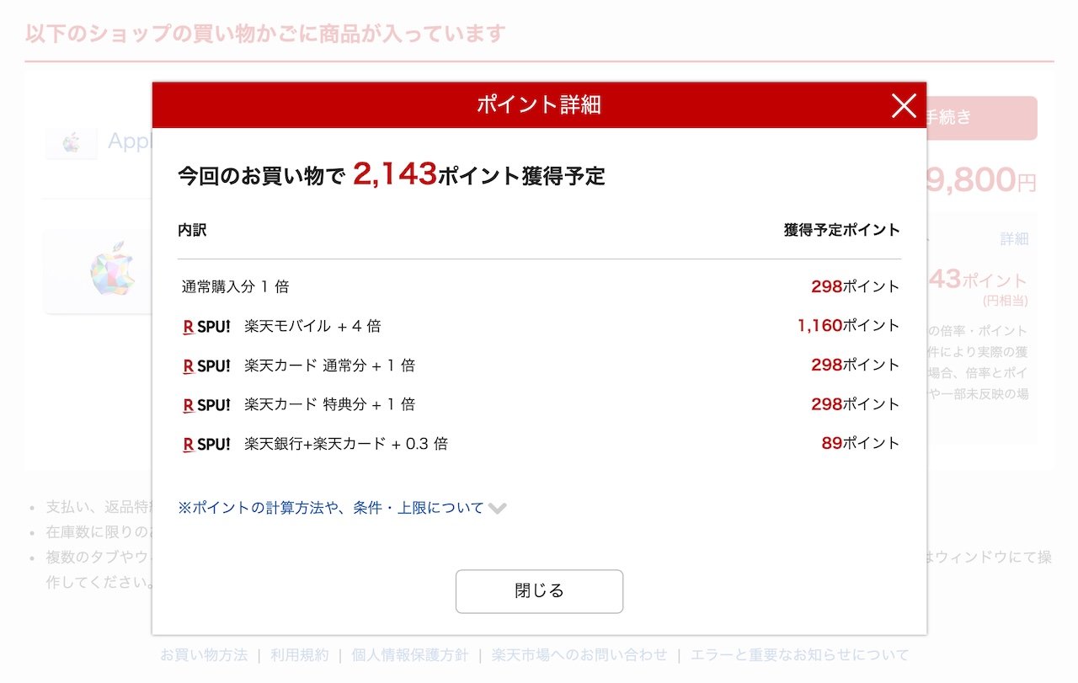Open 利用規約 footer link
The width and height of the screenshot is (1078, 683).
pos(300,654)
